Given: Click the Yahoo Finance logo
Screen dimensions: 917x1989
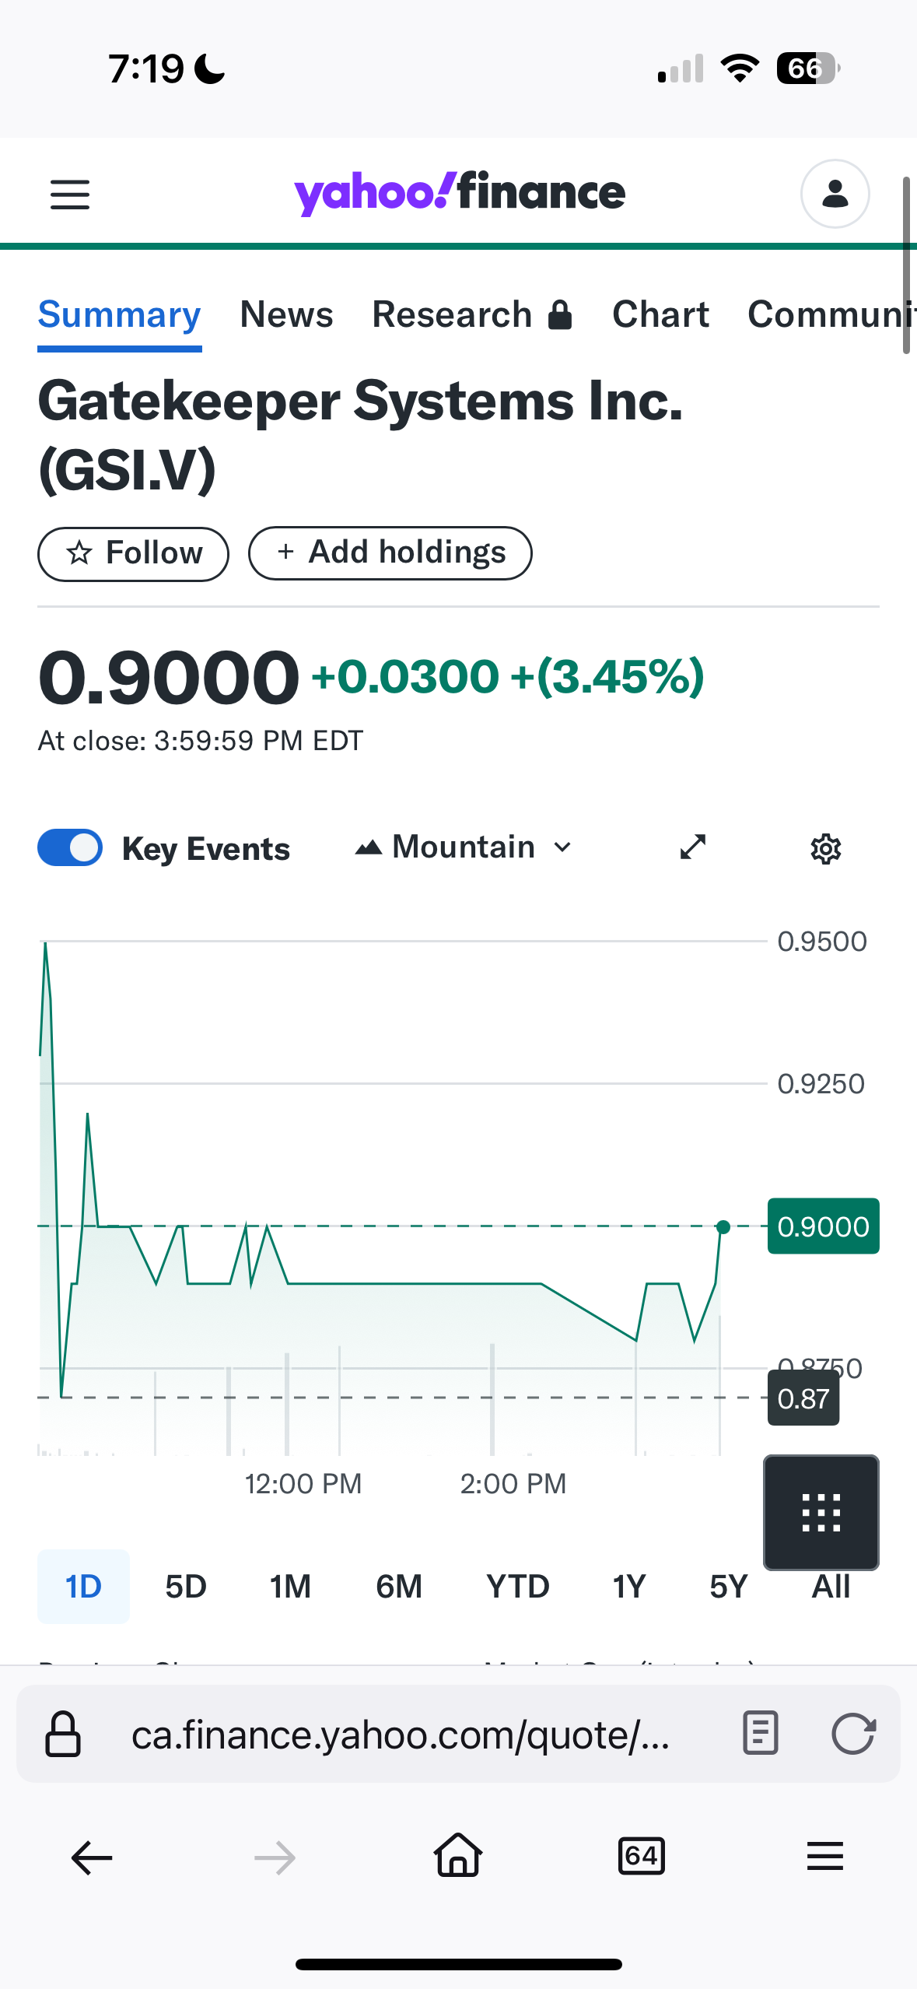Looking at the screenshot, I should pyautogui.click(x=459, y=193).
